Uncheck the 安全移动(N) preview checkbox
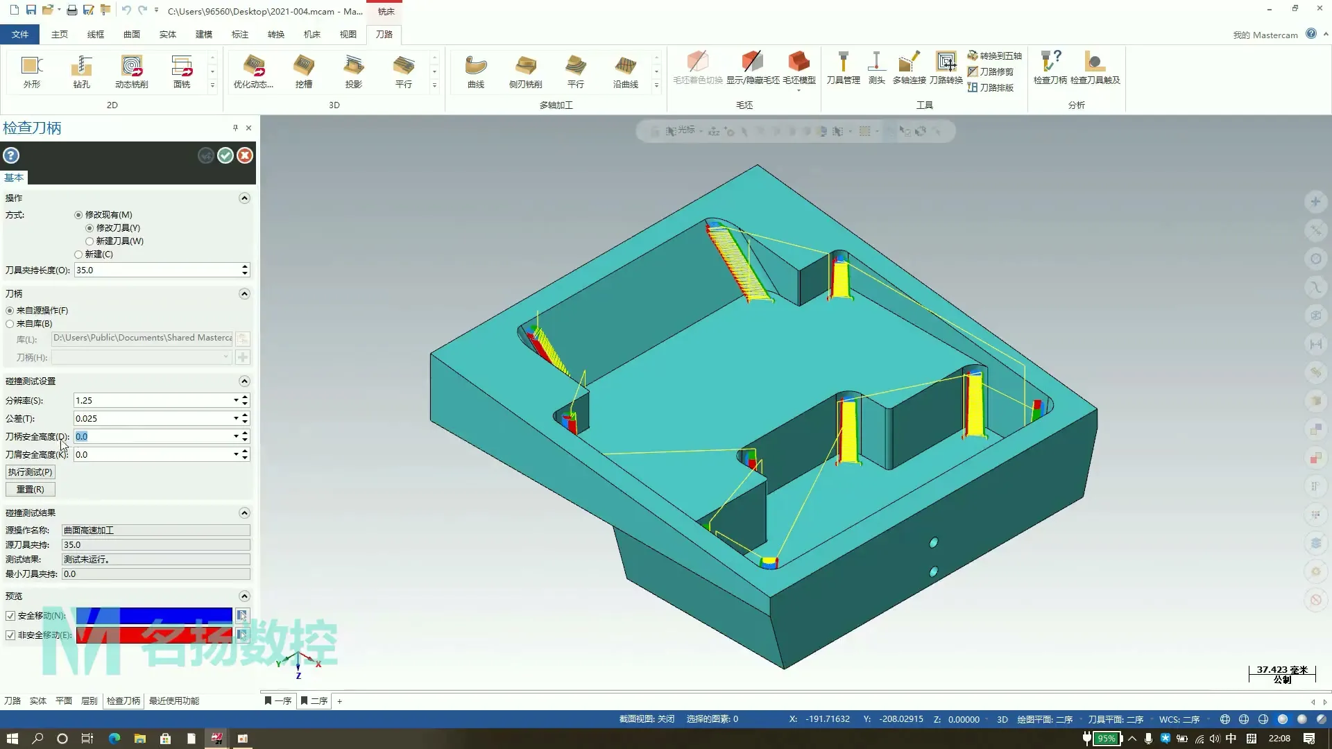Viewport: 1332px width, 749px height. tap(10, 616)
